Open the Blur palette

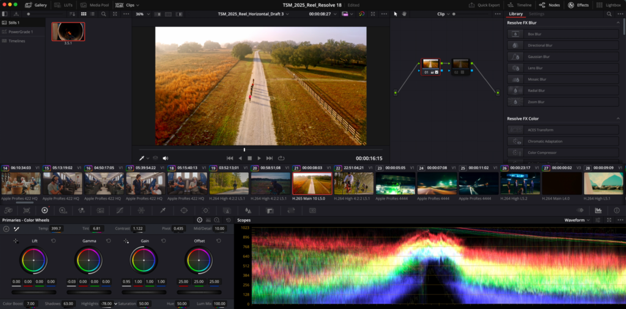(248, 210)
